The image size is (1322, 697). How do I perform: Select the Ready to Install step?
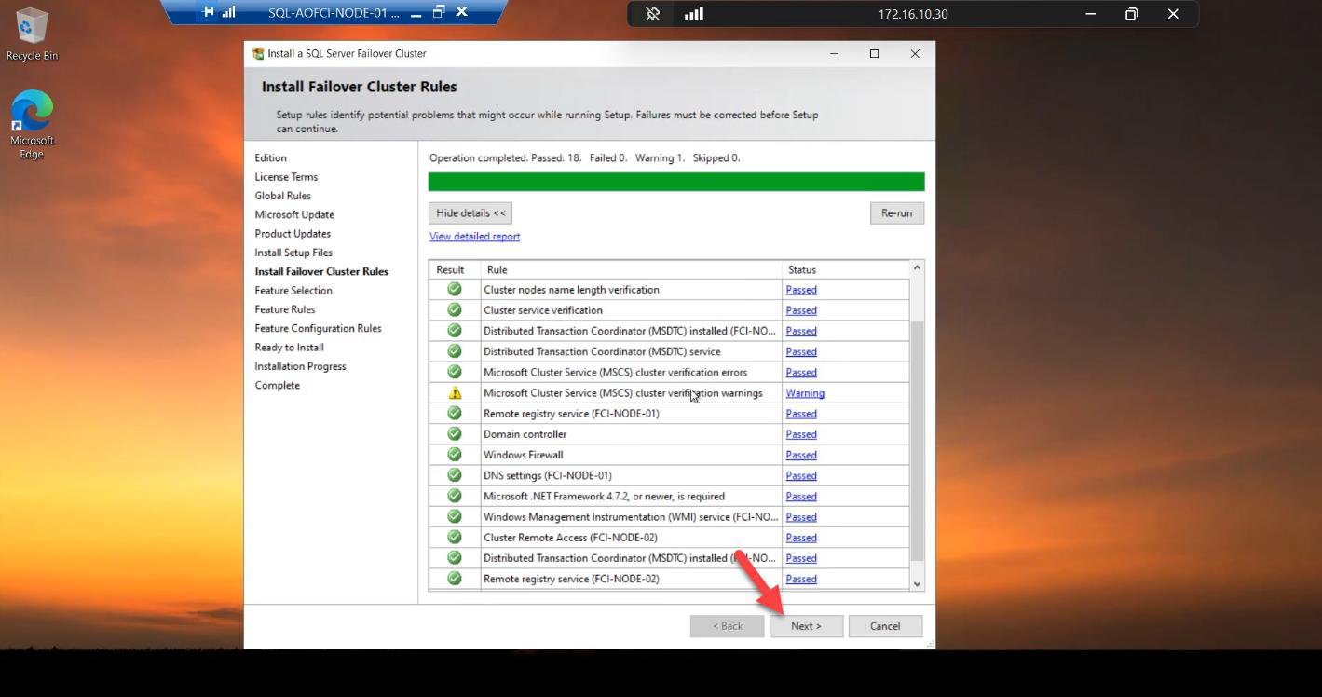[290, 348]
